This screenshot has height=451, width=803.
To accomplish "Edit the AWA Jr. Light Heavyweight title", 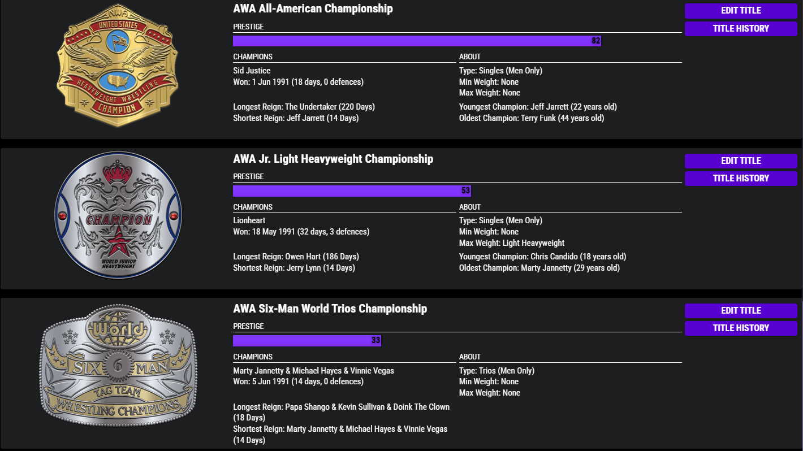I will click(x=740, y=161).
